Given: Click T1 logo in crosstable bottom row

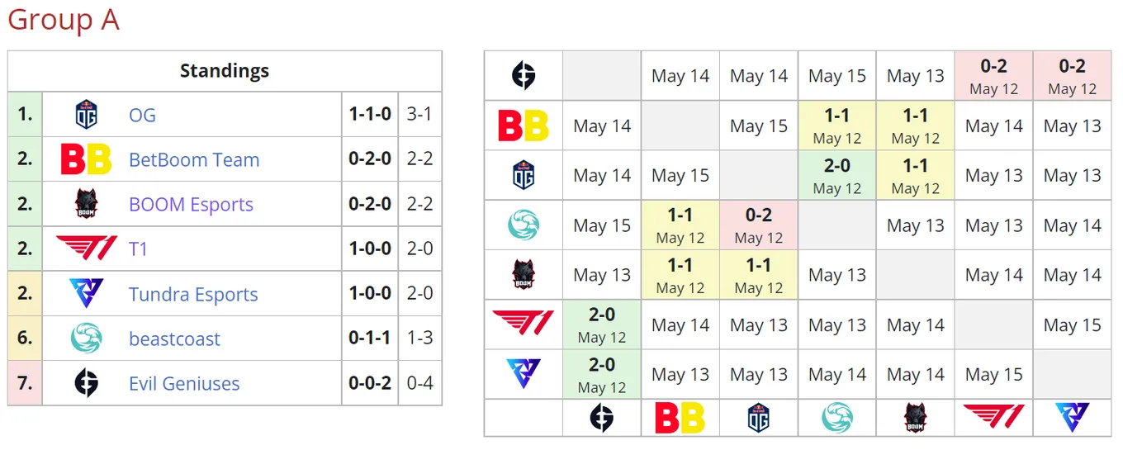Looking at the screenshot, I should tap(993, 418).
